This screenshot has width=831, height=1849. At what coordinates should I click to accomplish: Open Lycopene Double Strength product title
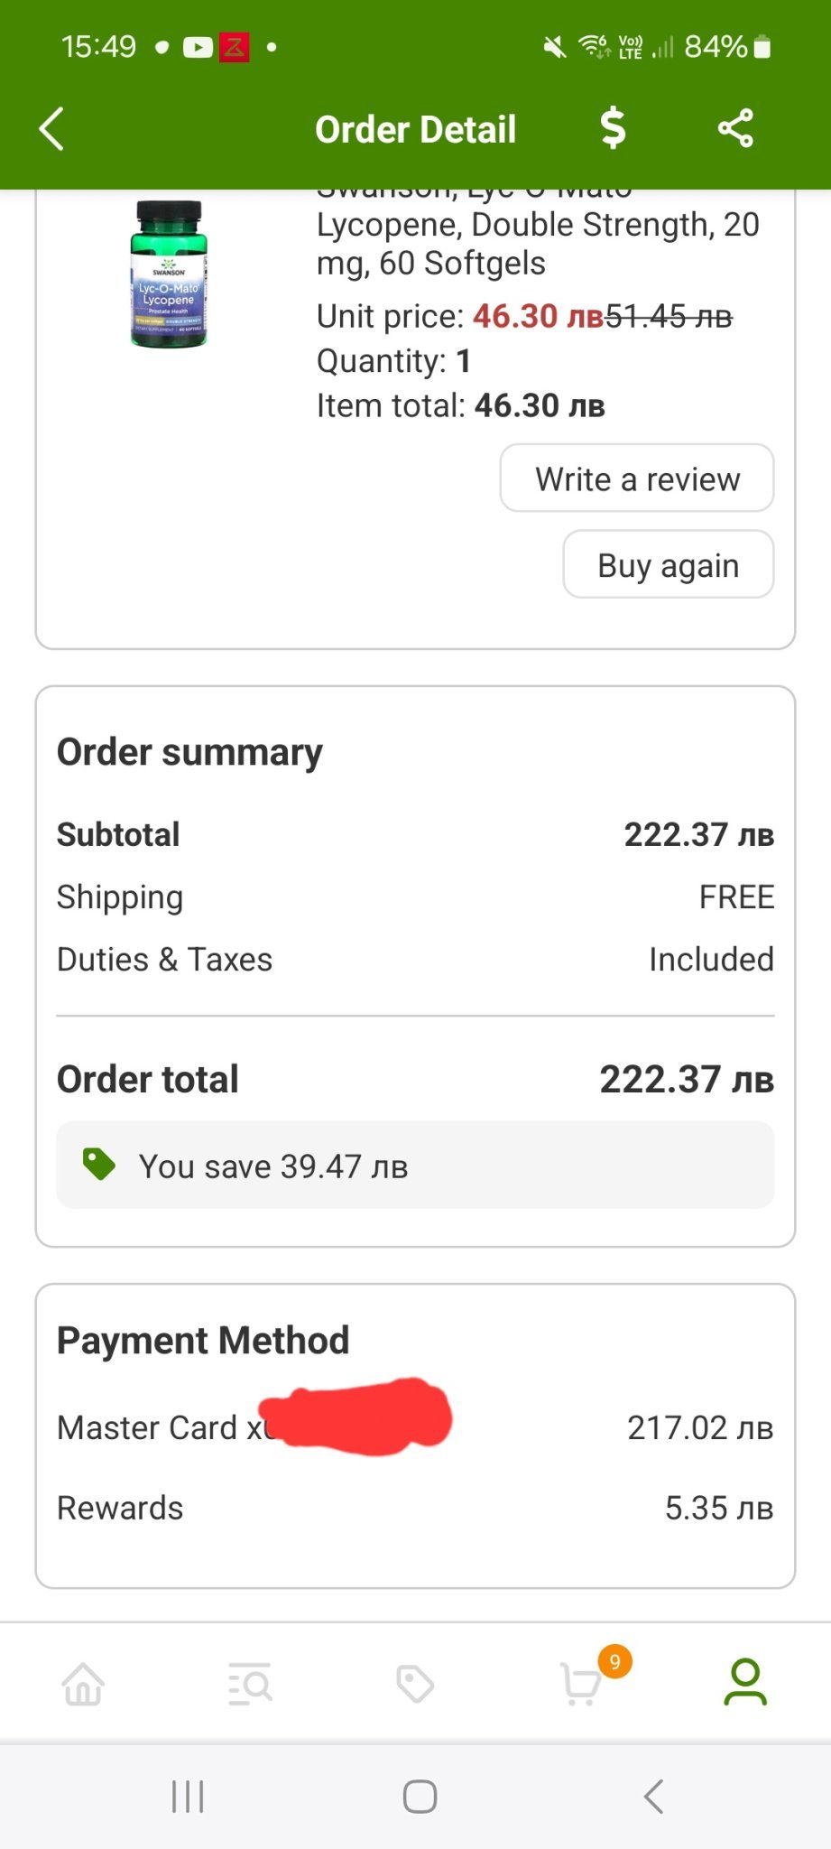pos(537,243)
